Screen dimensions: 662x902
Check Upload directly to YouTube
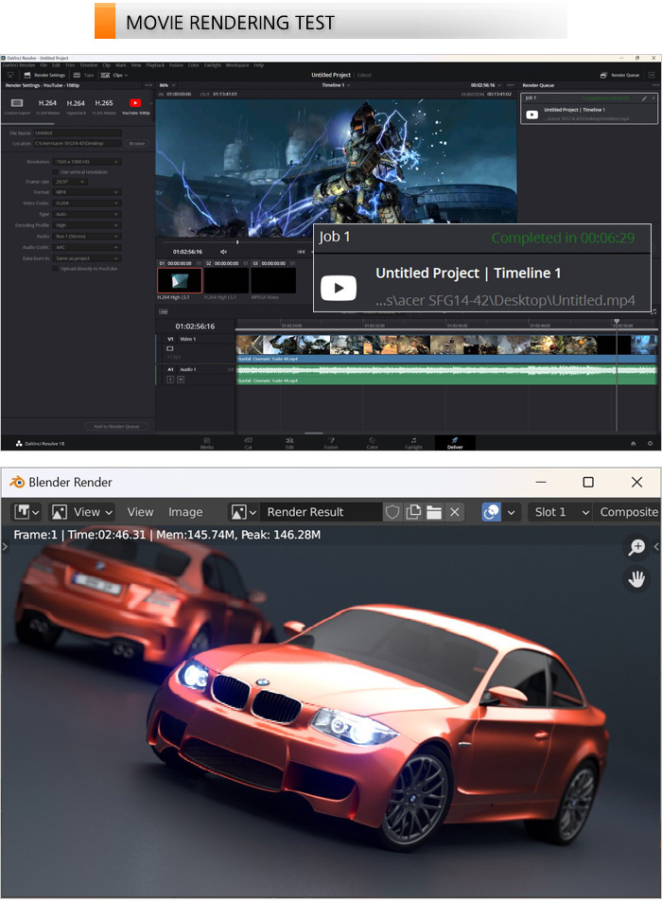(x=56, y=269)
